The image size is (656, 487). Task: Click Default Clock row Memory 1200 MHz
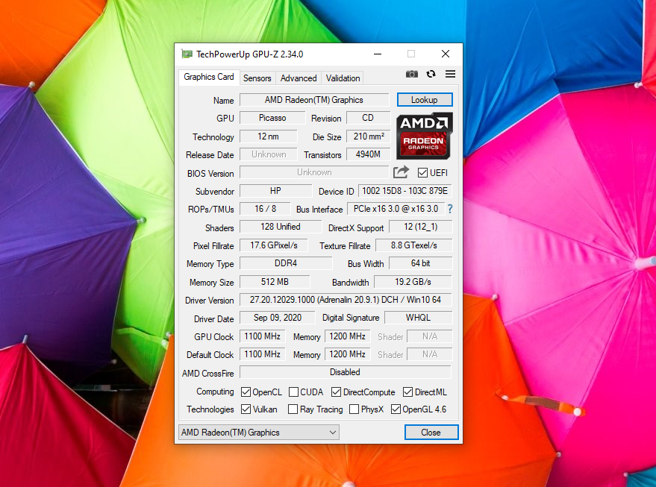click(347, 354)
